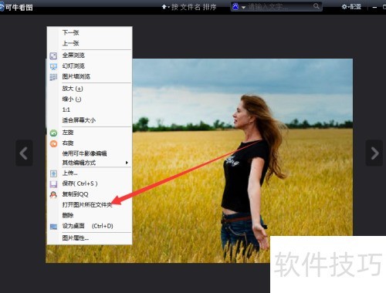Choose the 1:1 zoom entry
The image size is (386, 293).
[x=90, y=109]
